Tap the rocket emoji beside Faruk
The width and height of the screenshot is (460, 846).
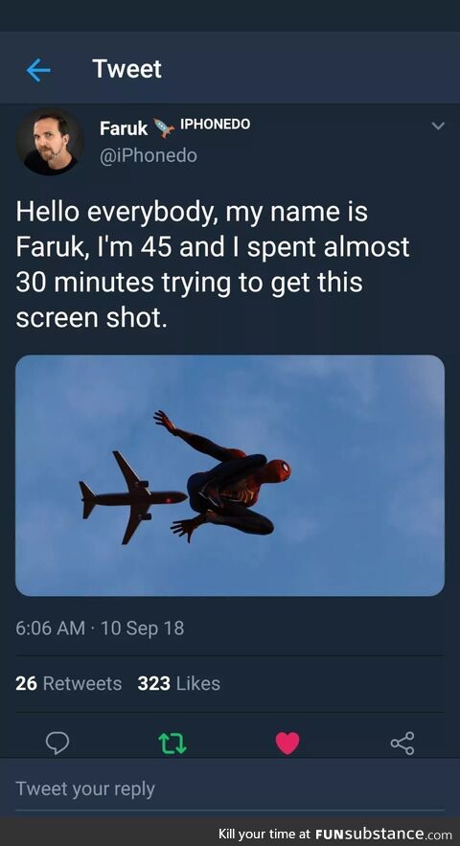(x=164, y=127)
